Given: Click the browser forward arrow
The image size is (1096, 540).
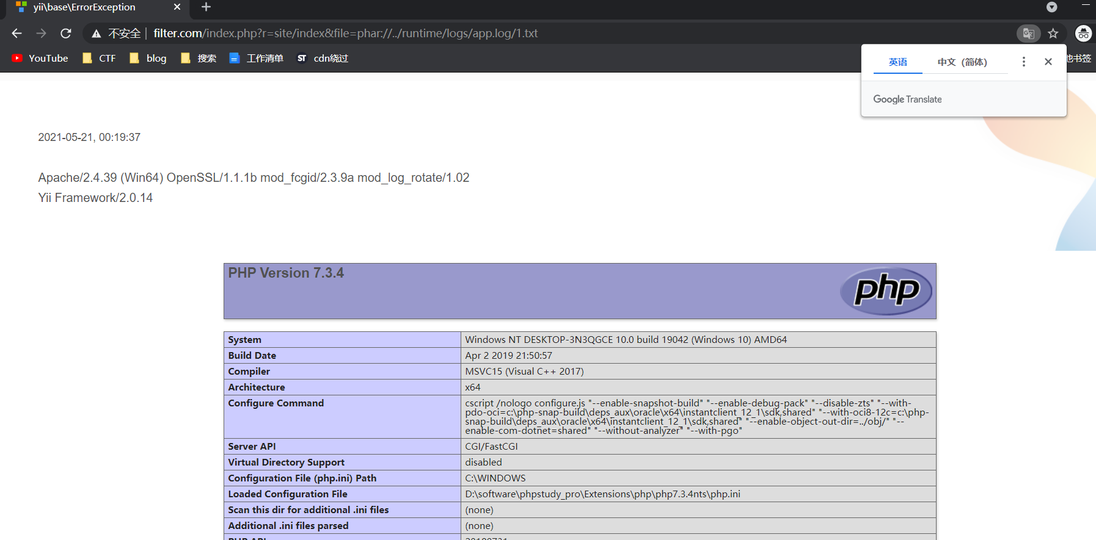Looking at the screenshot, I should click(42, 34).
